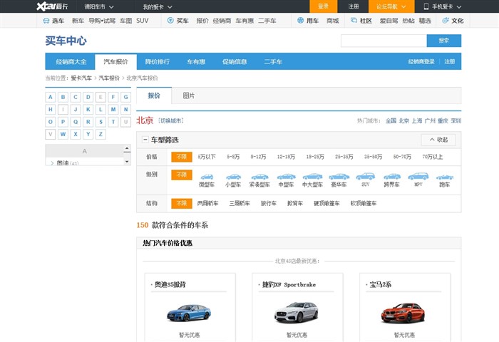Click the 手机爱卡 phone icon

(426, 6)
